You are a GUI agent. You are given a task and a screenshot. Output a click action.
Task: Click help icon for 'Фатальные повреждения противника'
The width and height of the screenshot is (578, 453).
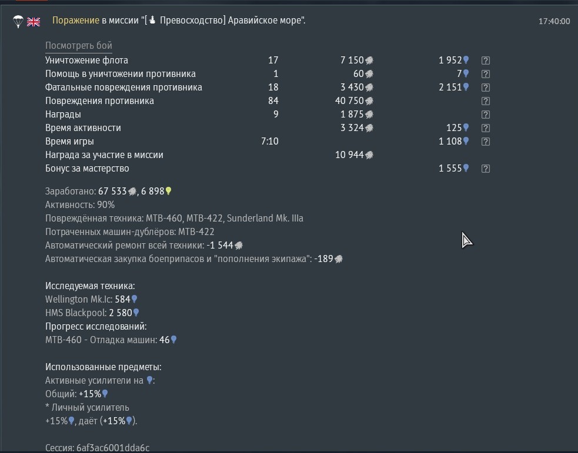tap(486, 88)
